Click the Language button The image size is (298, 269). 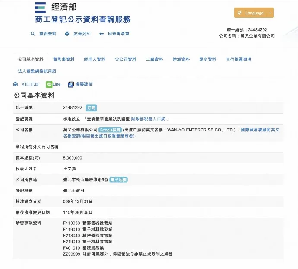point(254,13)
